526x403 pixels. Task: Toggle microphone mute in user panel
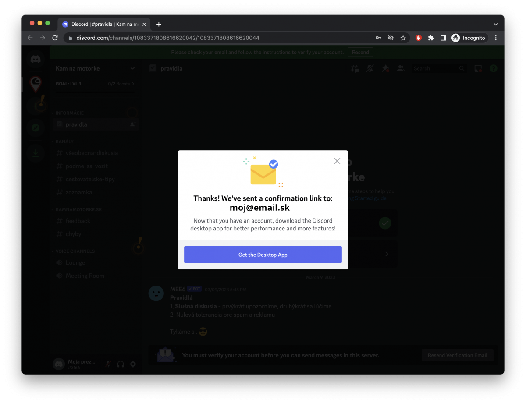tap(108, 364)
